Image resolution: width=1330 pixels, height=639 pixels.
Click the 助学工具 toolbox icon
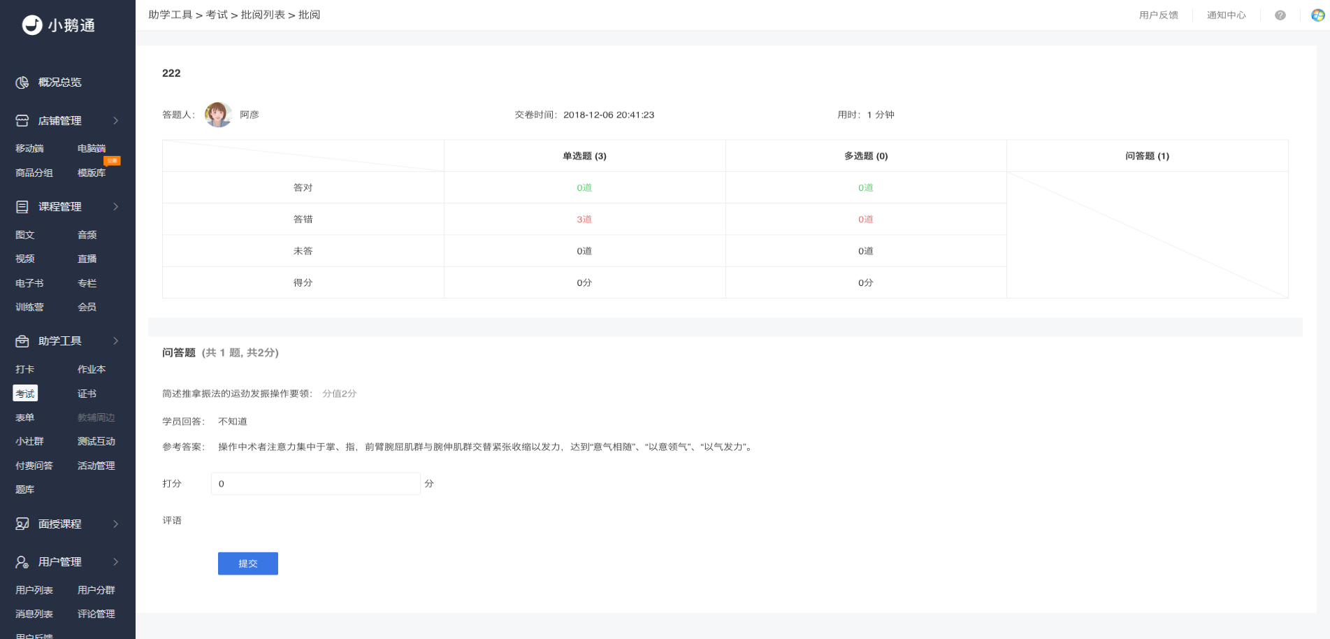tap(22, 341)
